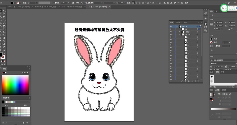
Task: Click the radial gradient type icon
Action: point(226,94)
